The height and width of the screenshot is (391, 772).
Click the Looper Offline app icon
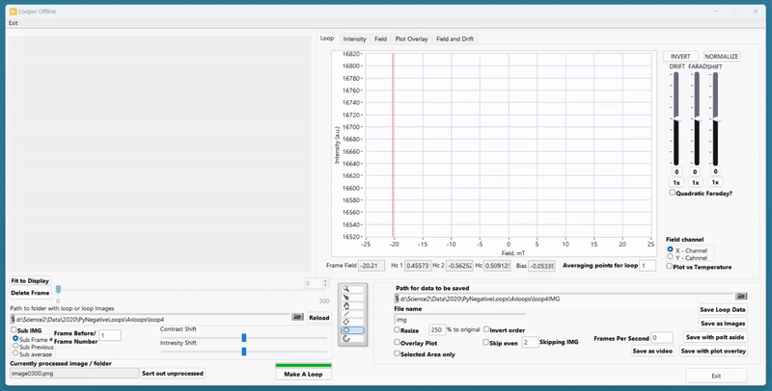click(x=13, y=12)
